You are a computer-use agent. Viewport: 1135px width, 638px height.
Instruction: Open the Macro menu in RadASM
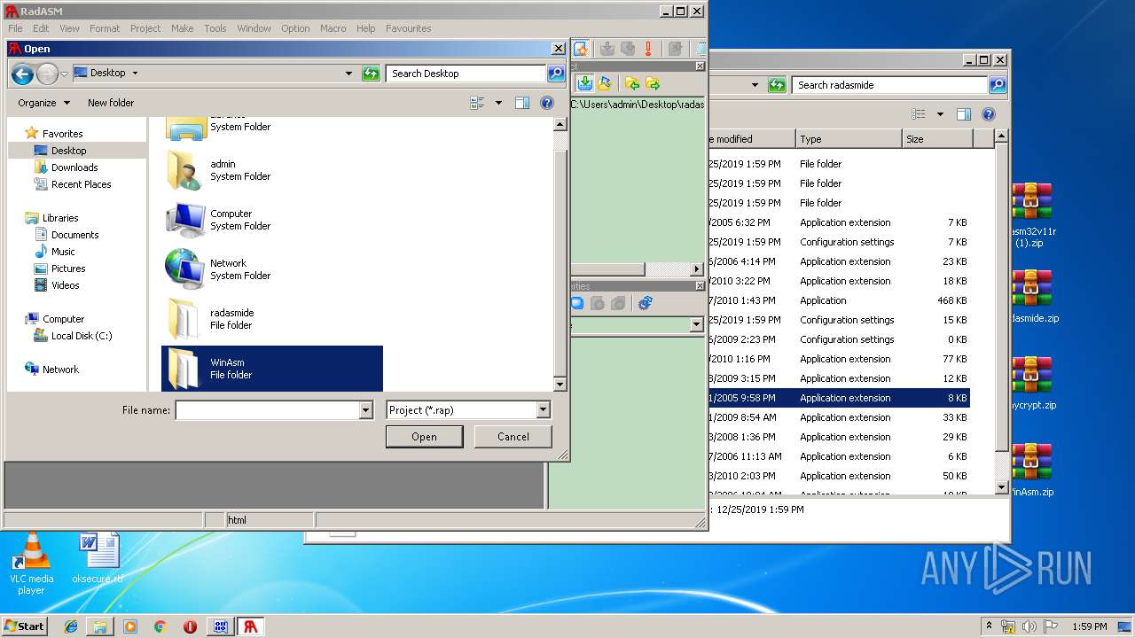333,28
